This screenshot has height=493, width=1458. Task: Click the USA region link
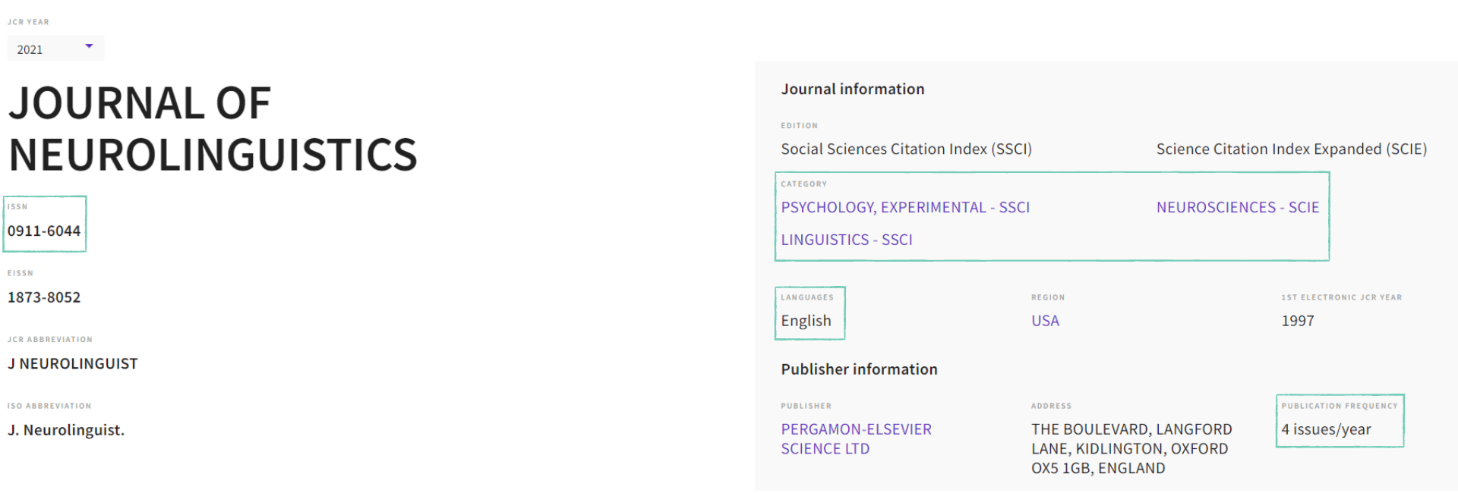(1044, 321)
